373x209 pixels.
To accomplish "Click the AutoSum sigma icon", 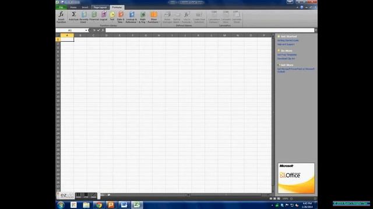I will [x=74, y=15].
